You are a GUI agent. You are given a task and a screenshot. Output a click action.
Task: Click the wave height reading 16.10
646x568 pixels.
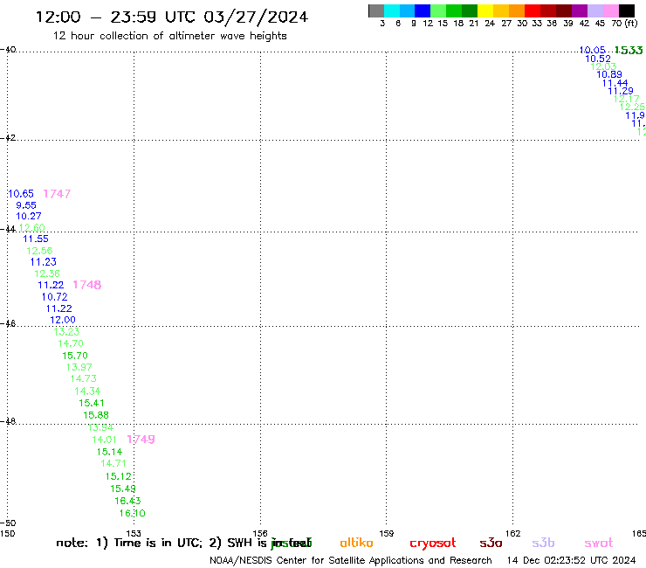(x=132, y=514)
